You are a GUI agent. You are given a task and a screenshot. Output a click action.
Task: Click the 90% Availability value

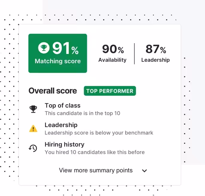(113, 49)
